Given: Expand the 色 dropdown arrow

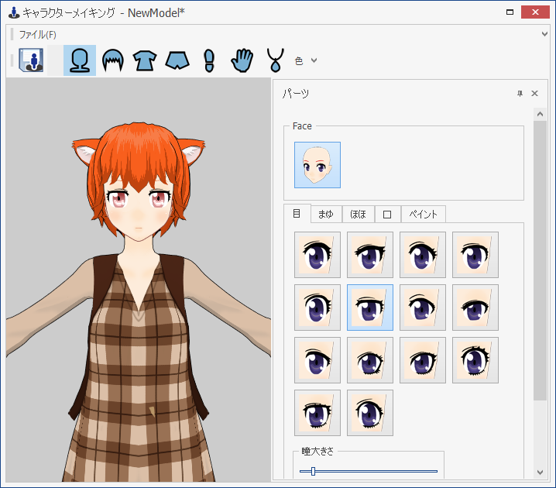Looking at the screenshot, I should [314, 60].
